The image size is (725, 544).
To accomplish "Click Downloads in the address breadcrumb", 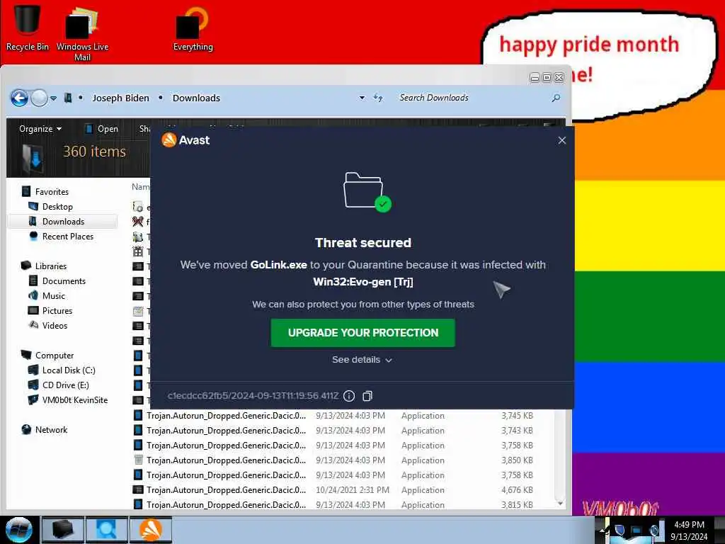I will [x=196, y=98].
